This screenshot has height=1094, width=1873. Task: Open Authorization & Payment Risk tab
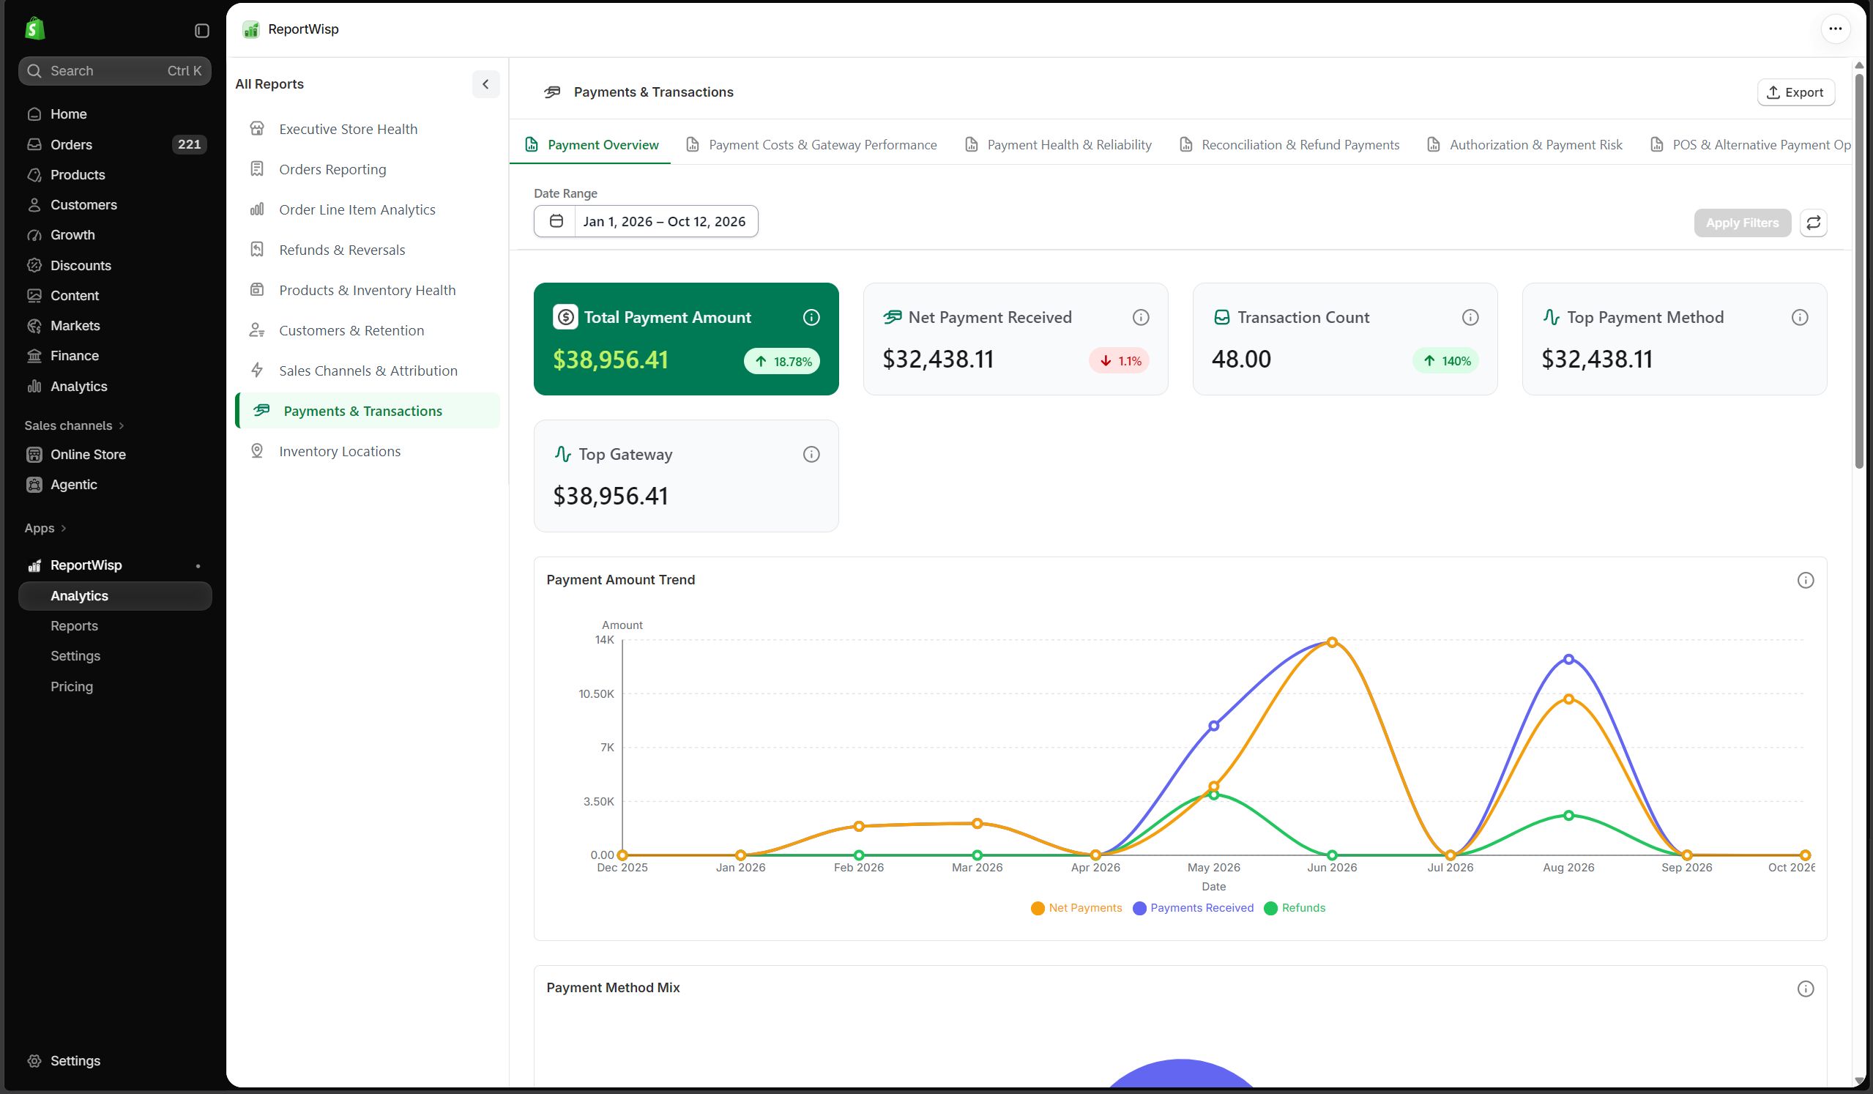(x=1524, y=144)
